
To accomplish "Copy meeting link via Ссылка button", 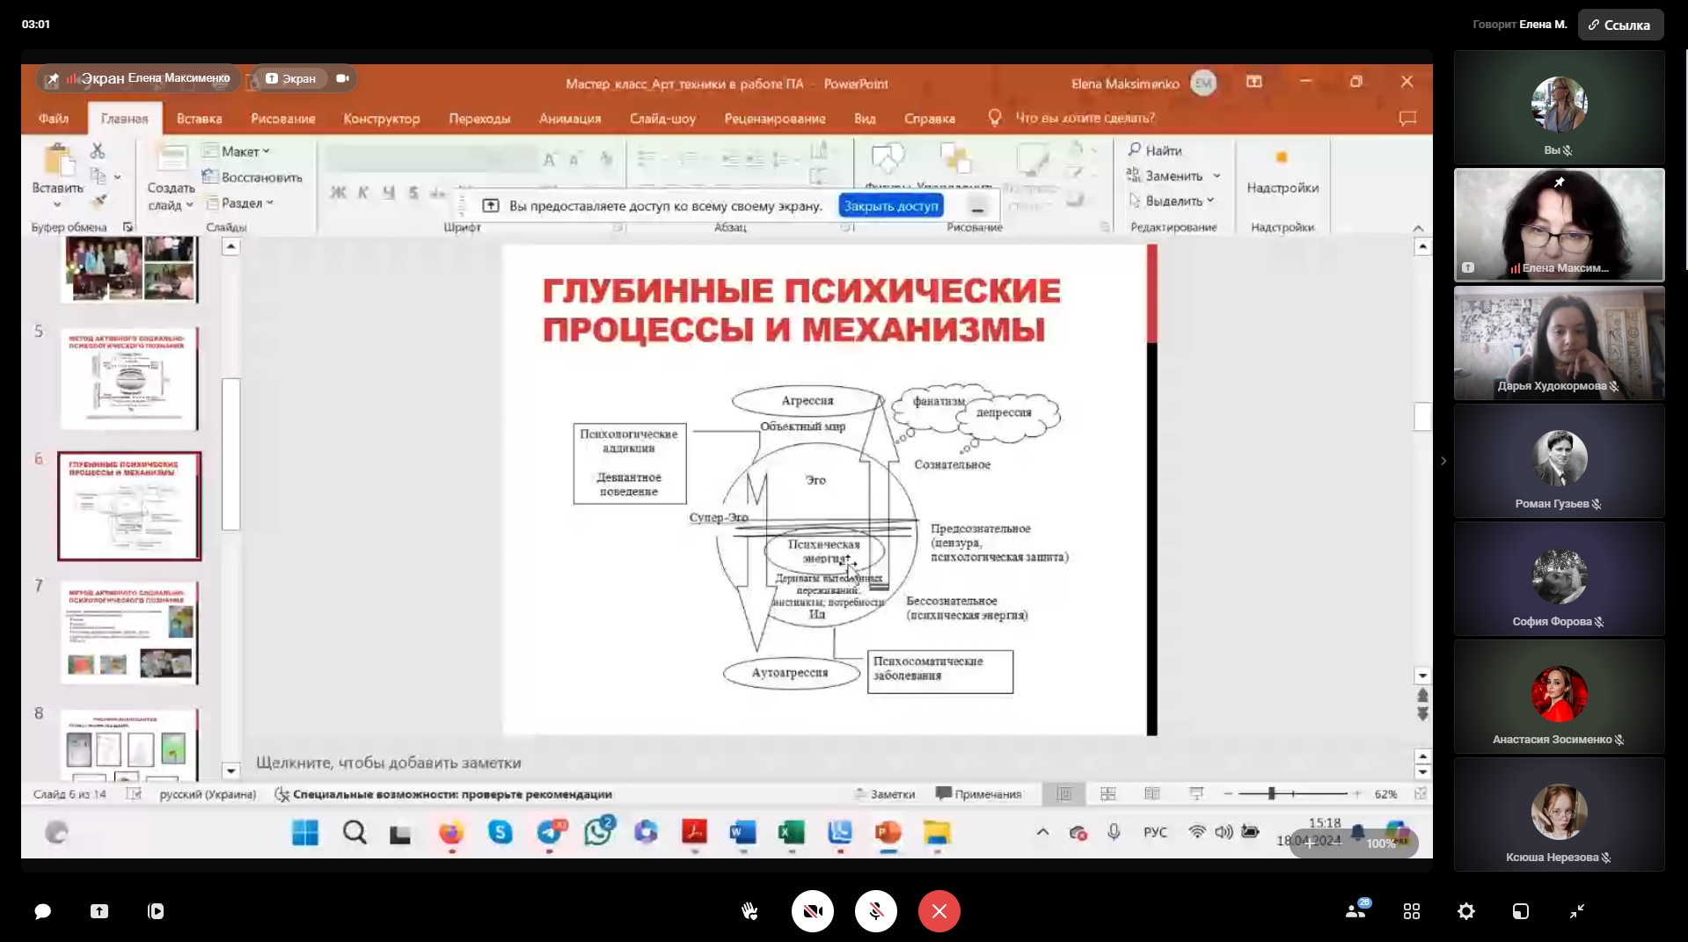I will tap(1620, 25).
